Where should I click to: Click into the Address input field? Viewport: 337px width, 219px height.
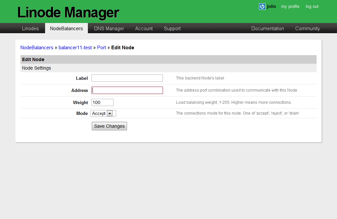coord(127,90)
